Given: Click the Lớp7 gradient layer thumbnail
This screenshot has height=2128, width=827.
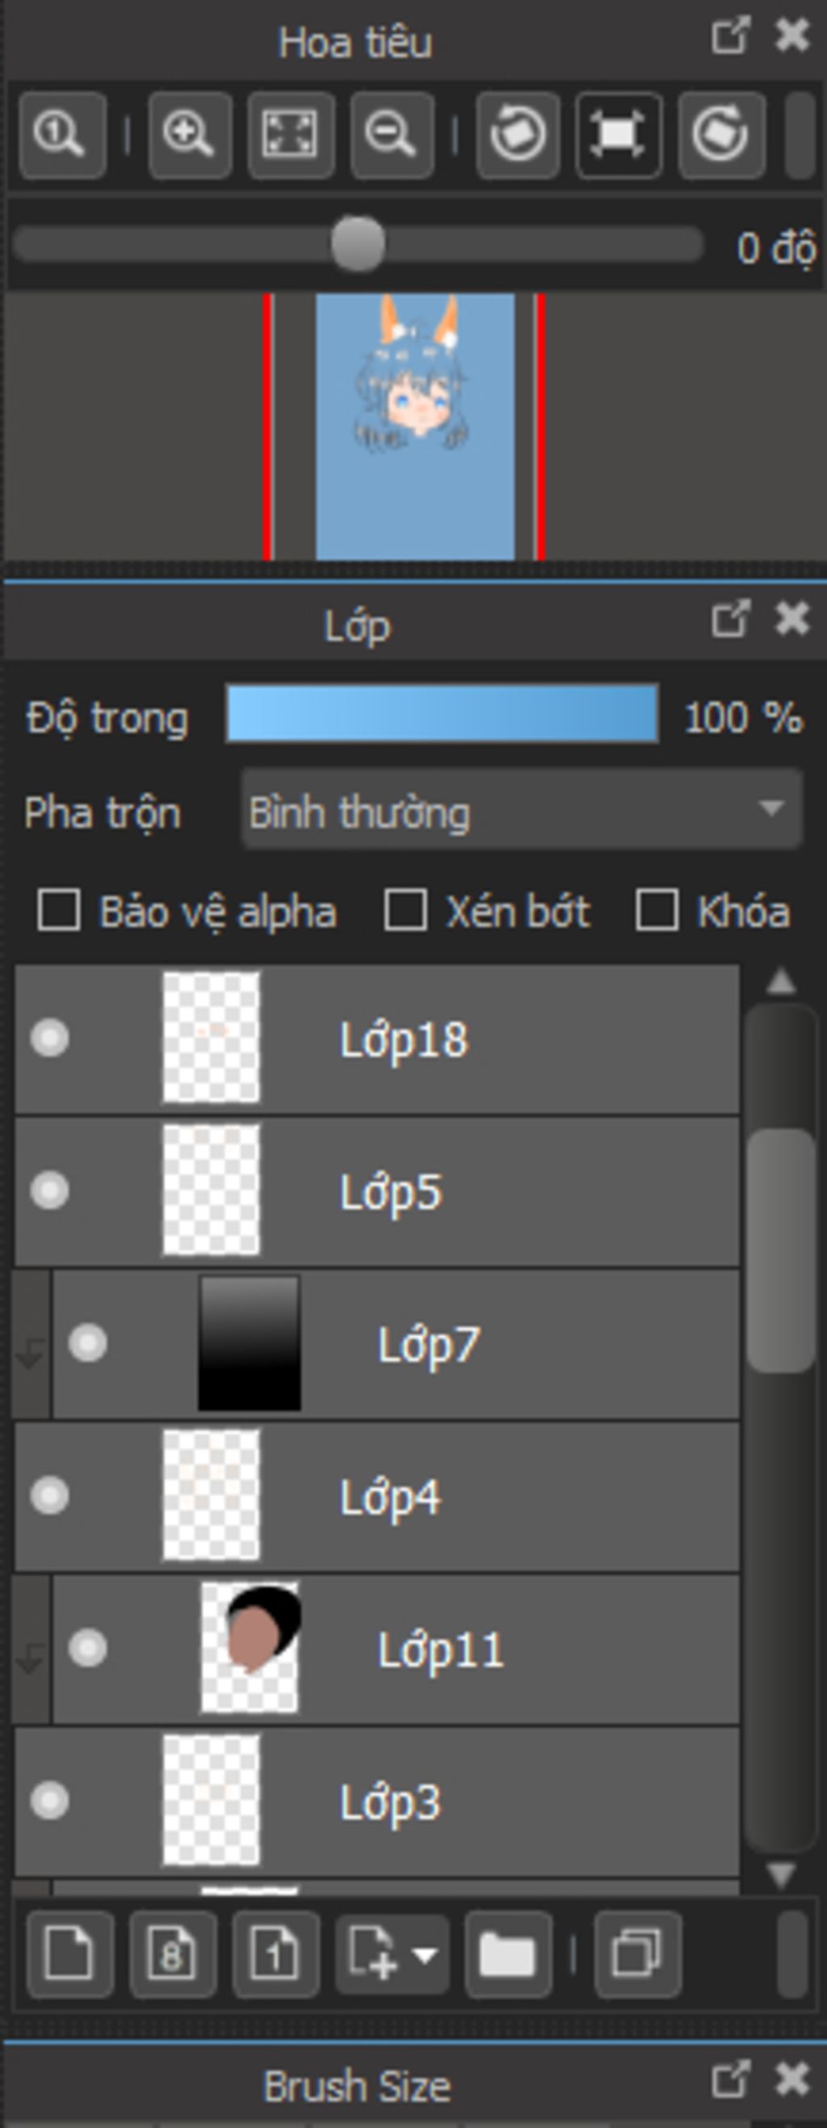Looking at the screenshot, I should pyautogui.click(x=250, y=1342).
